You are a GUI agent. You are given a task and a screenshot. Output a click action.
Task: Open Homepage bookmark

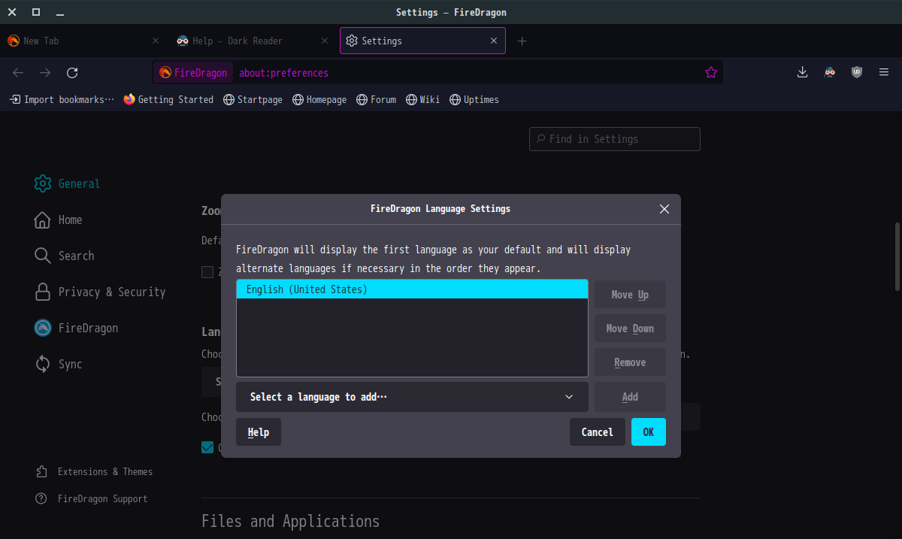point(319,99)
